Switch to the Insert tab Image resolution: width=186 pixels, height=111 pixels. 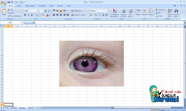(x=19, y=6)
